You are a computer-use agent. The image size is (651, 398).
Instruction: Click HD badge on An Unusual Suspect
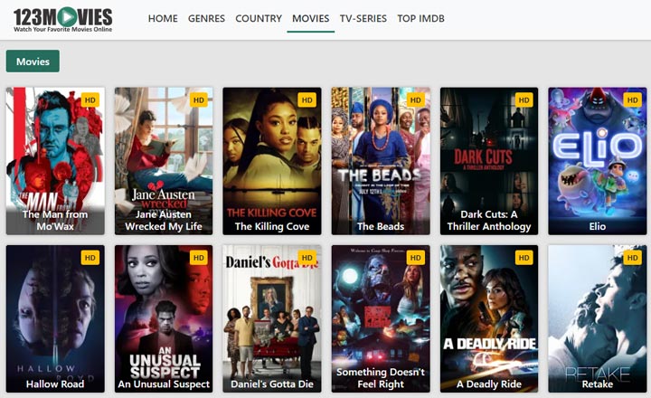tap(198, 258)
